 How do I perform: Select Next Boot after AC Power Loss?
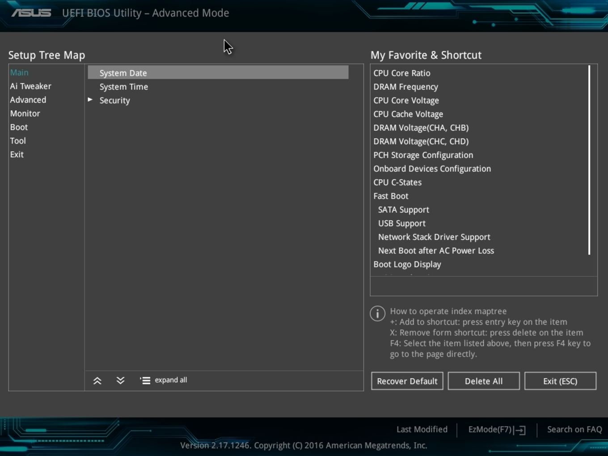click(x=436, y=251)
